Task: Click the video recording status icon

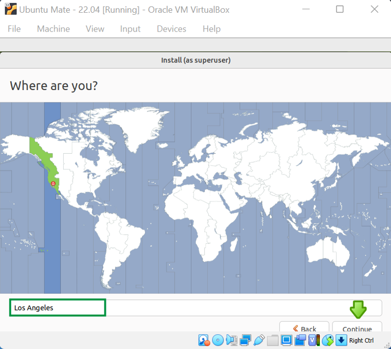Action: click(x=300, y=340)
